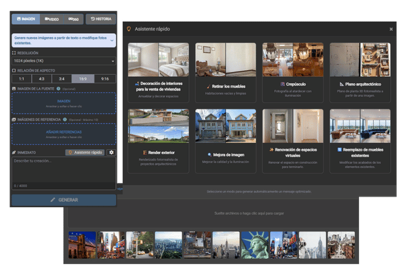Image resolution: width=405 pixels, height=270 pixels.
Task: Click the RELACIÓN DE ASPECTO section icon
Action: coord(14,70)
